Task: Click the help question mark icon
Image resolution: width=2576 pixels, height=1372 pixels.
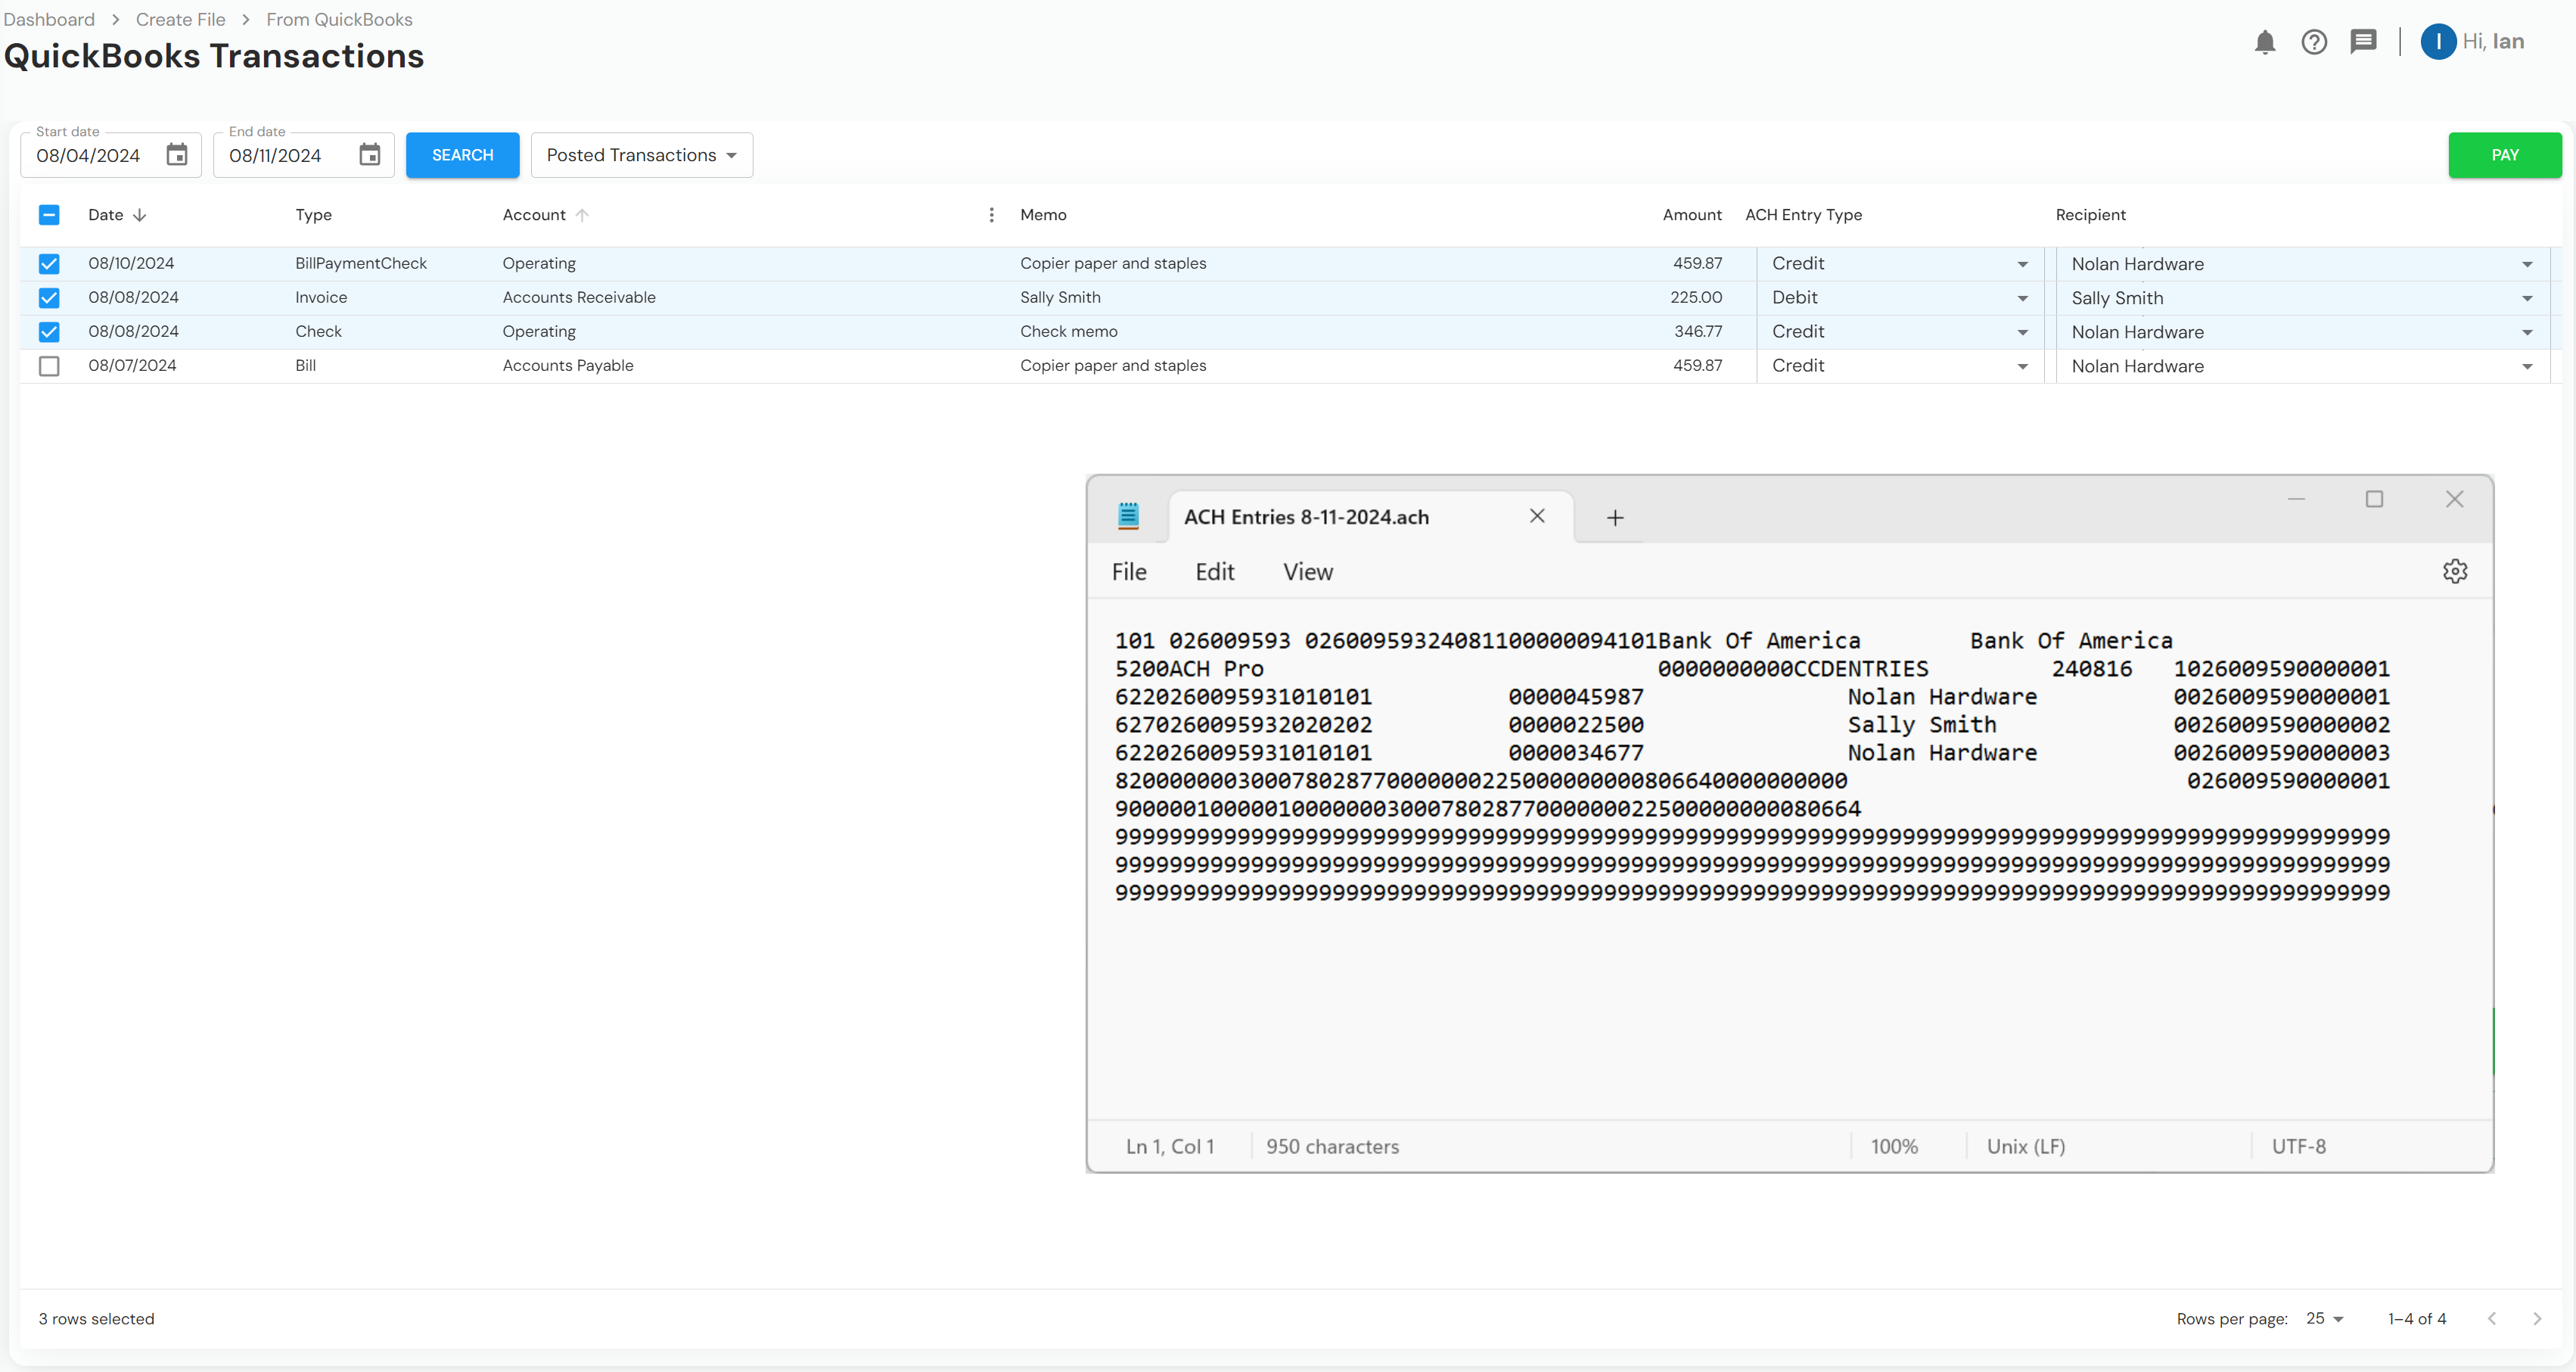Action: 2314,42
